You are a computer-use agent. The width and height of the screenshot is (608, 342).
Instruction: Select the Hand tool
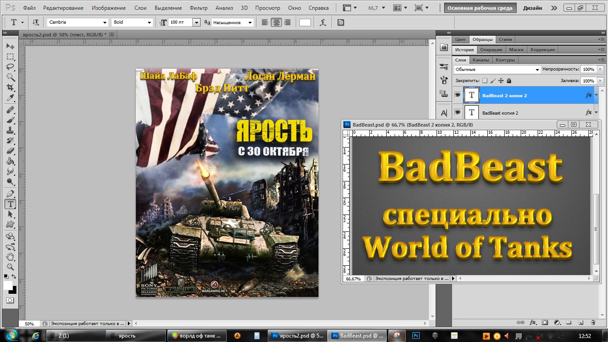point(10,257)
